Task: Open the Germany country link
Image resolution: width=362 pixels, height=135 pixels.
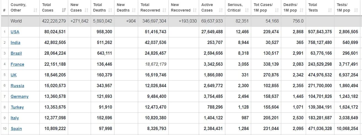Action: (20, 97)
